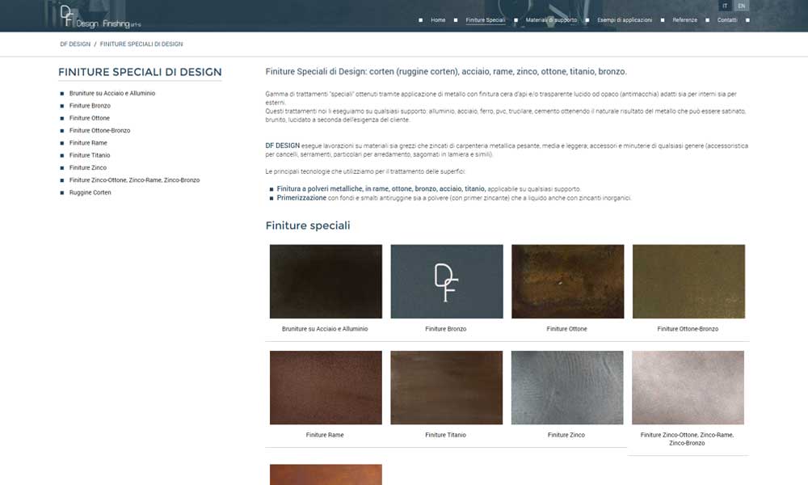Click the Finiture Zinco gallery caption

[566, 435]
